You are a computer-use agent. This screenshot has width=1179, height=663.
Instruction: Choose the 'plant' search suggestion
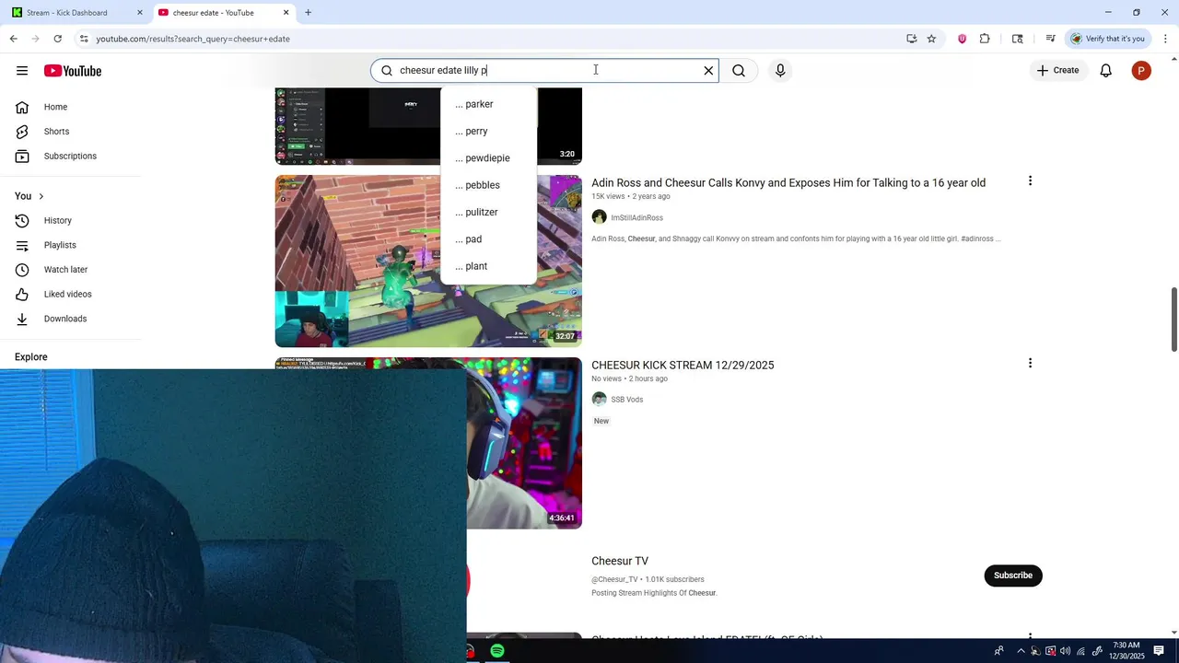pos(488,266)
